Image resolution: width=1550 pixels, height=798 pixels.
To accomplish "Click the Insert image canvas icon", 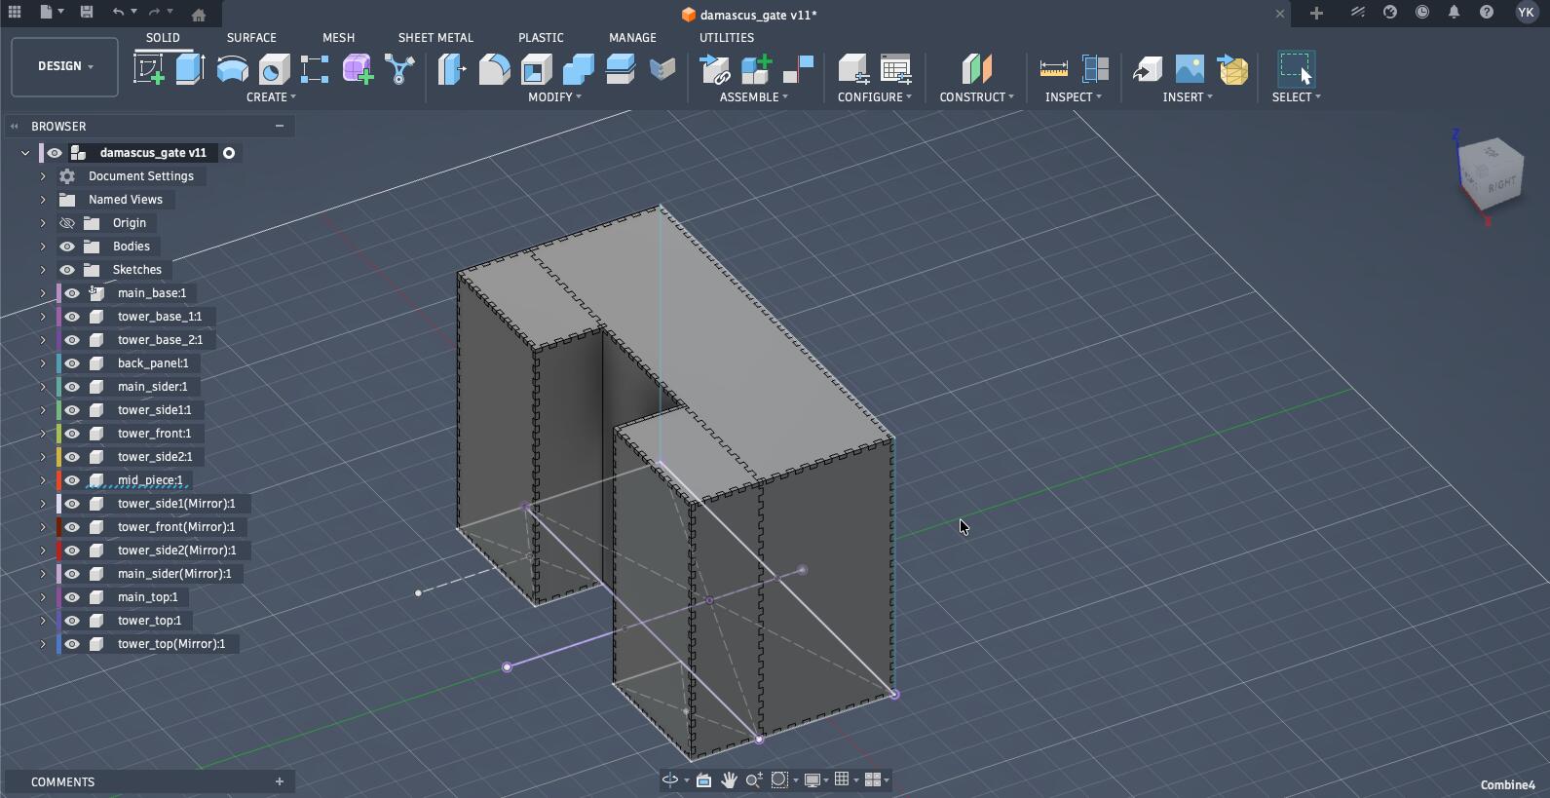I will point(1190,69).
